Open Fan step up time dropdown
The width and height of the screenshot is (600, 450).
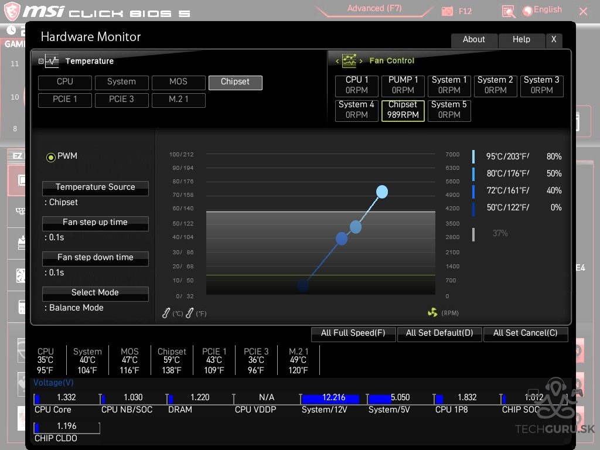96,223
